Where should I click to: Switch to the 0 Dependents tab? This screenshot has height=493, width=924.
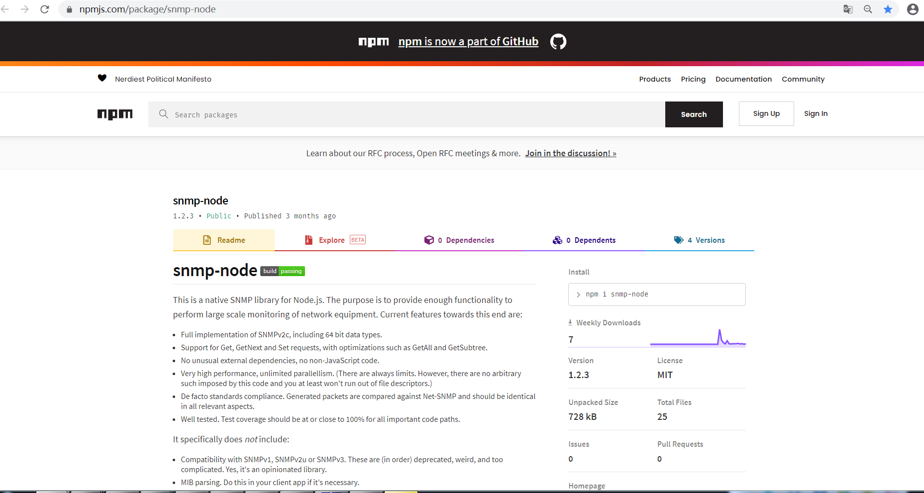(584, 240)
